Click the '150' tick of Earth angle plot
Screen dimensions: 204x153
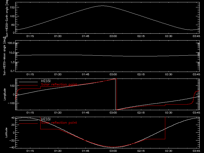tap(12, 8)
